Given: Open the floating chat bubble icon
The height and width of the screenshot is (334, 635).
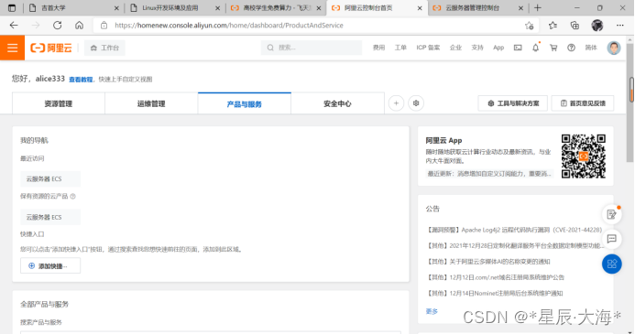Looking at the screenshot, I should coord(611,239).
